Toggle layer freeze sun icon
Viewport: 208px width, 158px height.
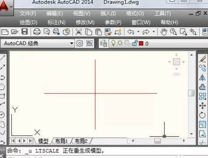tap(120, 43)
